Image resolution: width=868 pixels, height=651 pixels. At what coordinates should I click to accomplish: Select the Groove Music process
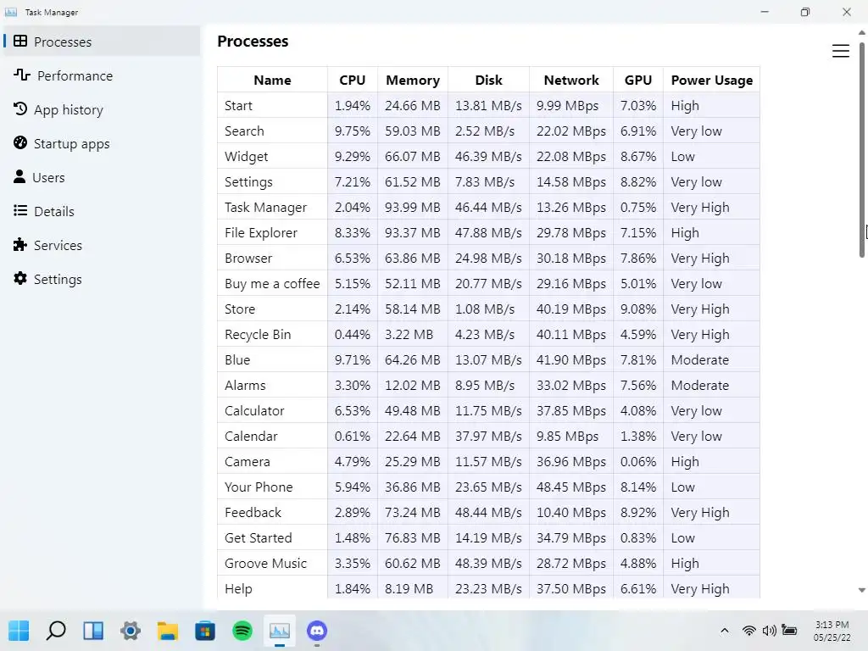265,564
